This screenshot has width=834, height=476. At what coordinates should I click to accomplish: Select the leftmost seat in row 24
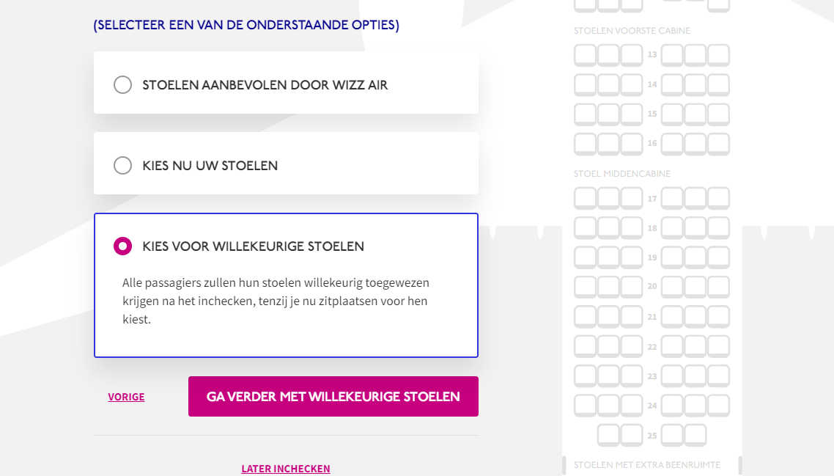pyautogui.click(x=585, y=405)
